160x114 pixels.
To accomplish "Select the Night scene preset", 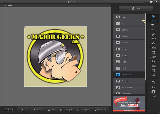I will (129, 62).
